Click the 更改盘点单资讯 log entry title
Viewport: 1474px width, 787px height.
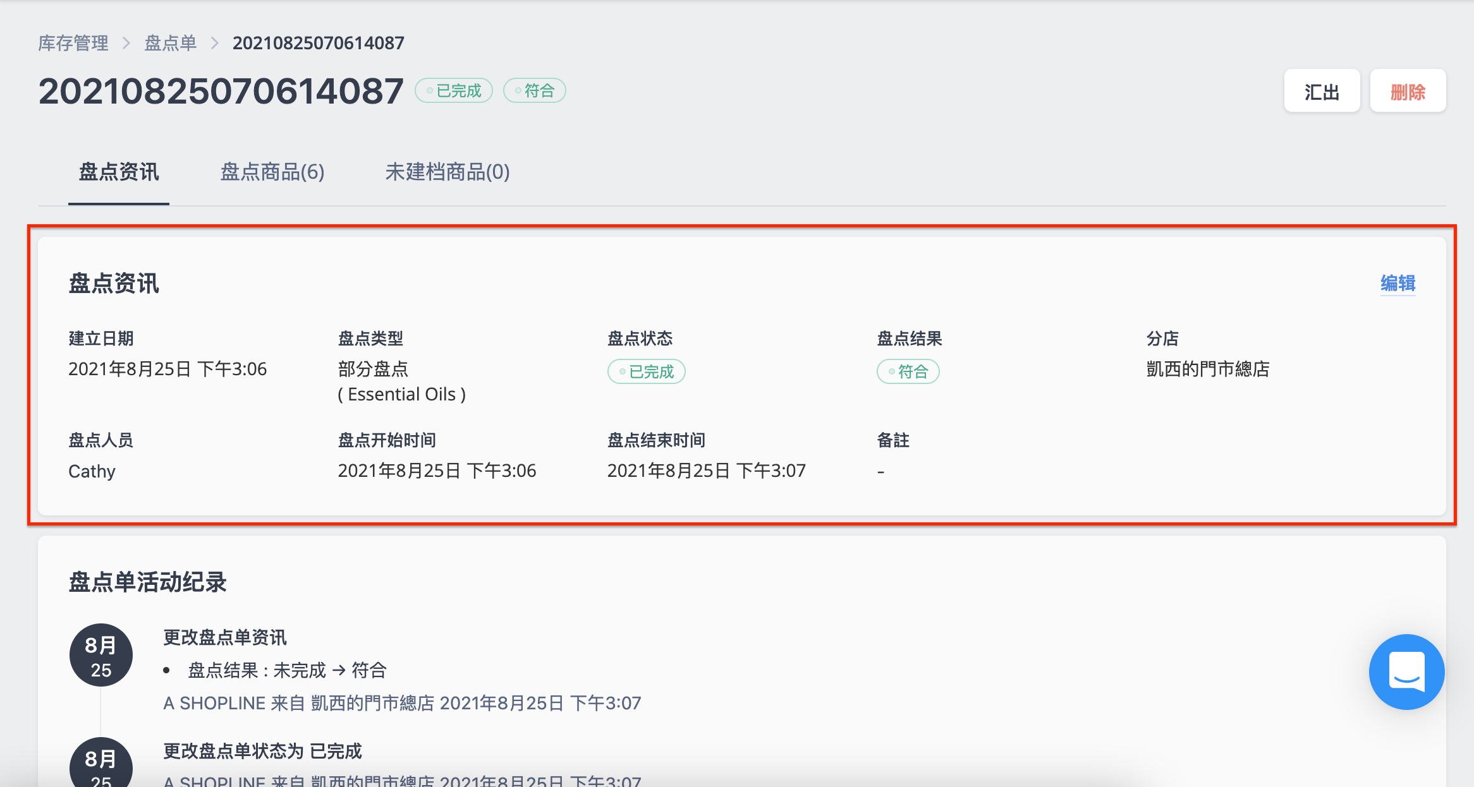tap(225, 637)
